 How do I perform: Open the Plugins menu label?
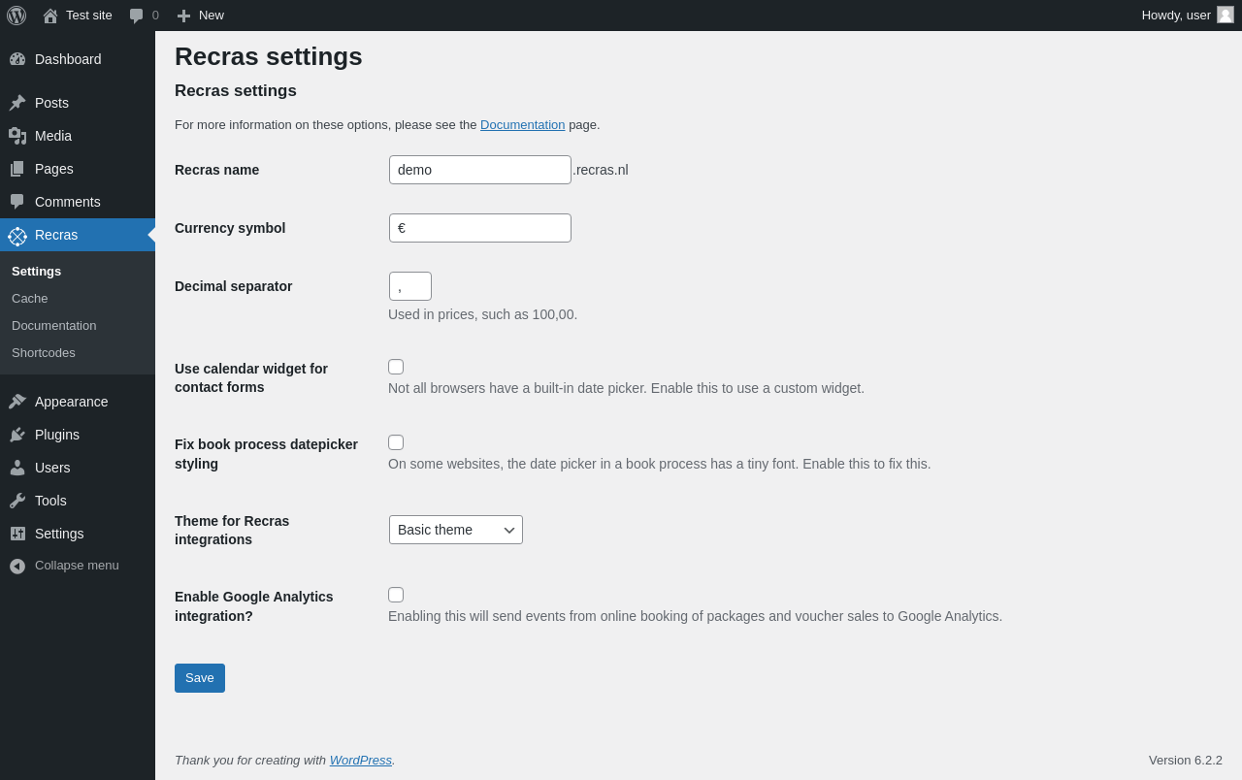(57, 435)
